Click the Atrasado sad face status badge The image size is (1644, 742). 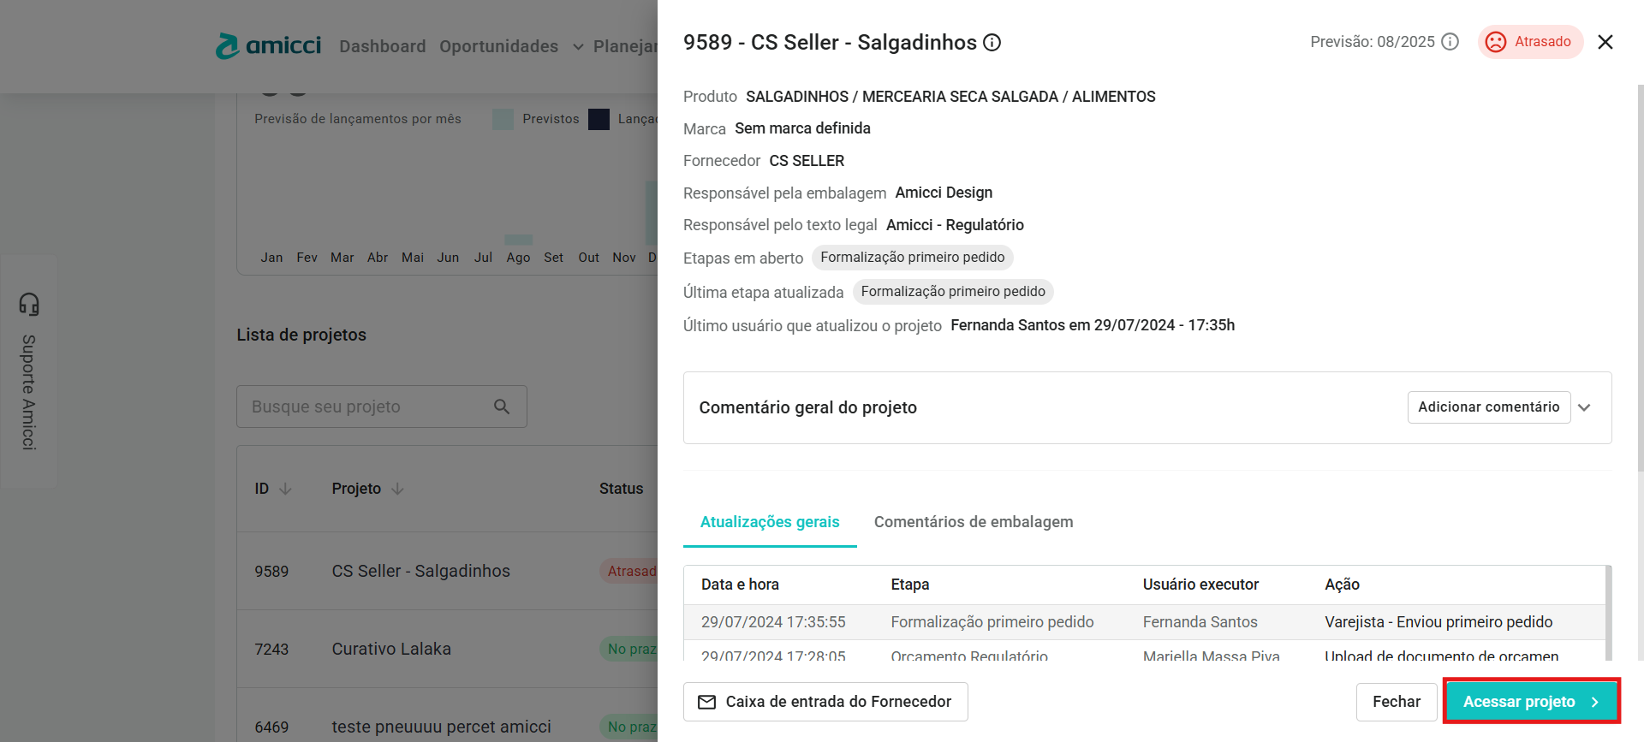coord(1530,42)
